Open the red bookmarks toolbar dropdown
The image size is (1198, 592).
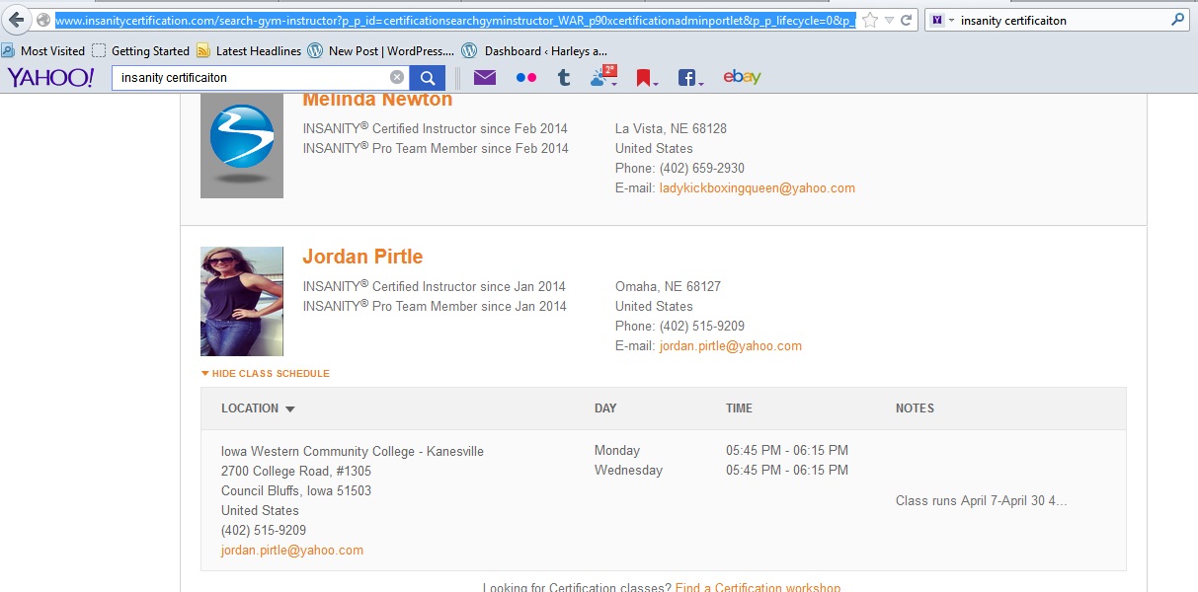pos(647,77)
